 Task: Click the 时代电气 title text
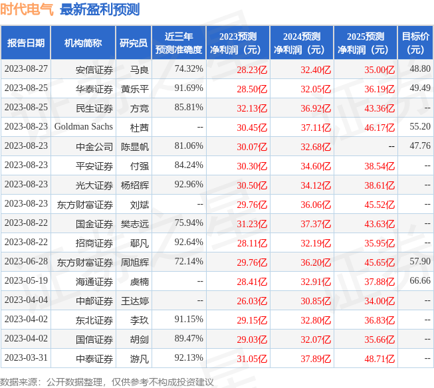(27, 9)
